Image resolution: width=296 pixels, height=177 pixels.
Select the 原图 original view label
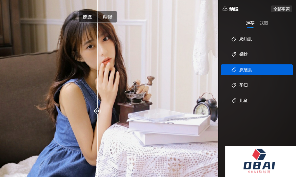[x=88, y=17]
